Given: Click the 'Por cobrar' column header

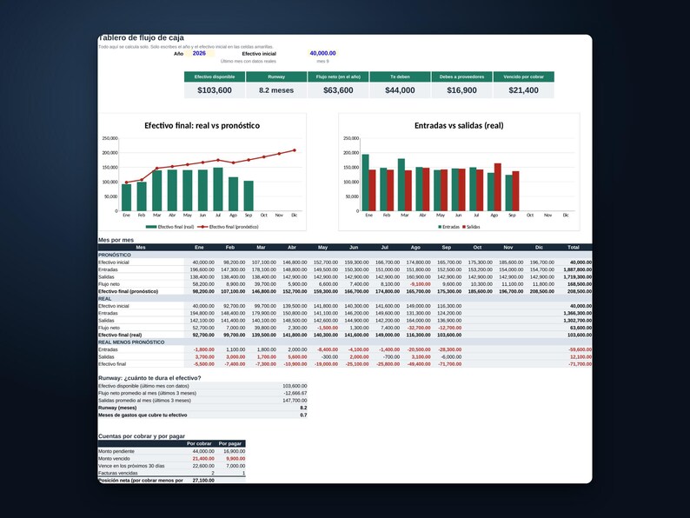Looking at the screenshot, I should coord(199,443).
